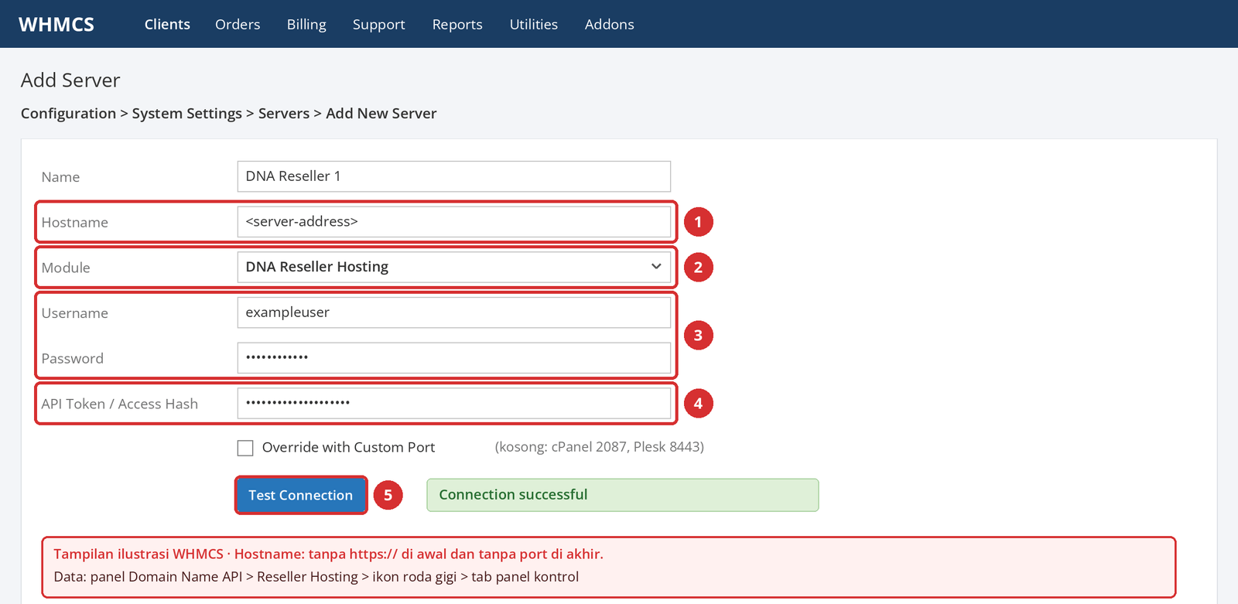Click the Module label
Screen dimensions: 1238x604
(66, 268)
